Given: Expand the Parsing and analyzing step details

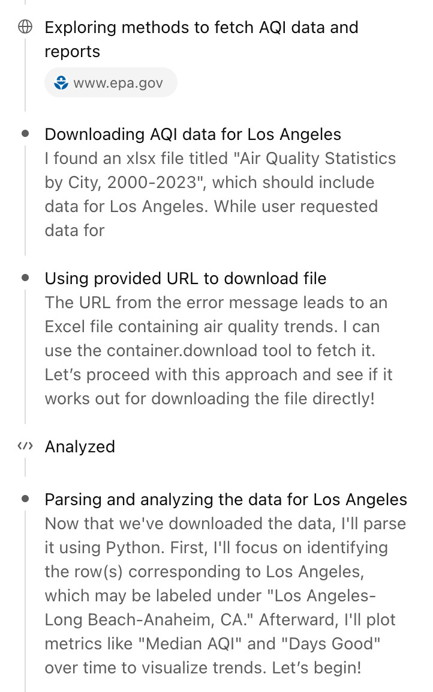Looking at the screenshot, I should coord(225,499).
